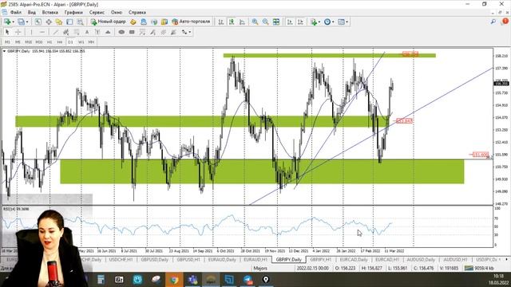
Task: Expand the New Chart dropdown arrow
Action: (x=13, y=22)
